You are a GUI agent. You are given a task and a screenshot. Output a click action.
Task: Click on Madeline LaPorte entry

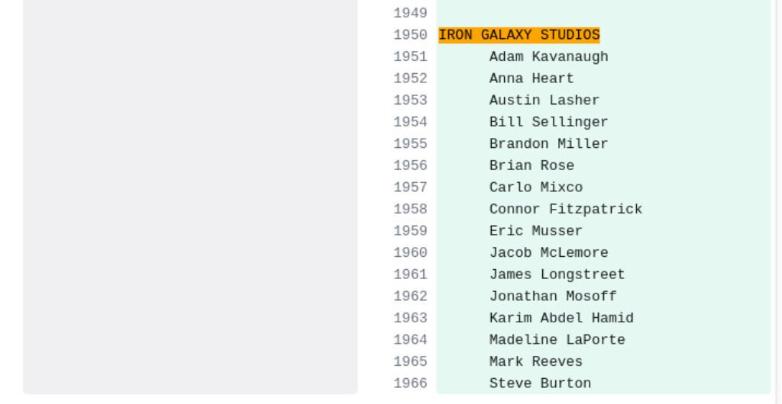(557, 340)
